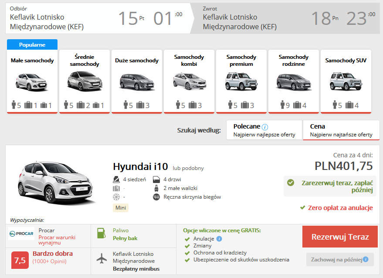Click the PLN401,75 price
The width and height of the screenshot is (383, 278).
pos(344,166)
